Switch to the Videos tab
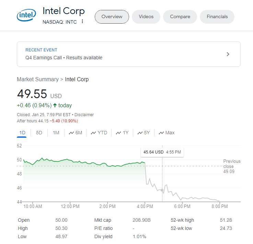 [x=146, y=17]
